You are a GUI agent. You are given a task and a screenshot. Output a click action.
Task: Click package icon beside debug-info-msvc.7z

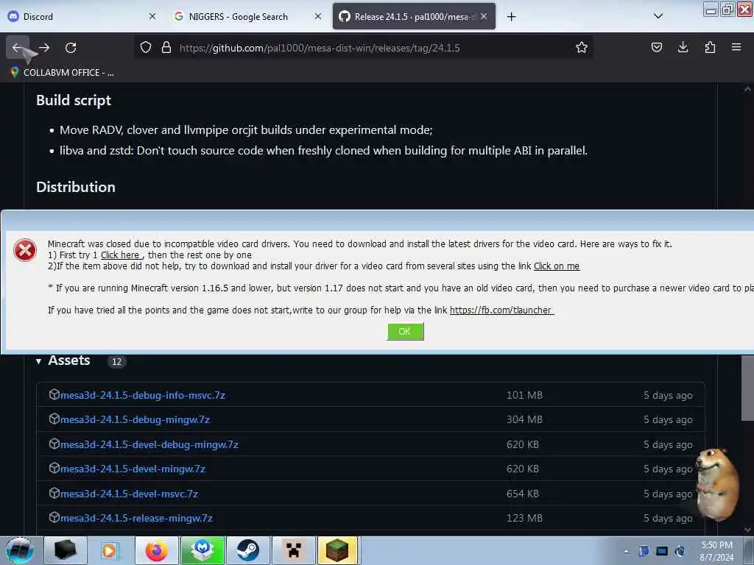(x=54, y=394)
